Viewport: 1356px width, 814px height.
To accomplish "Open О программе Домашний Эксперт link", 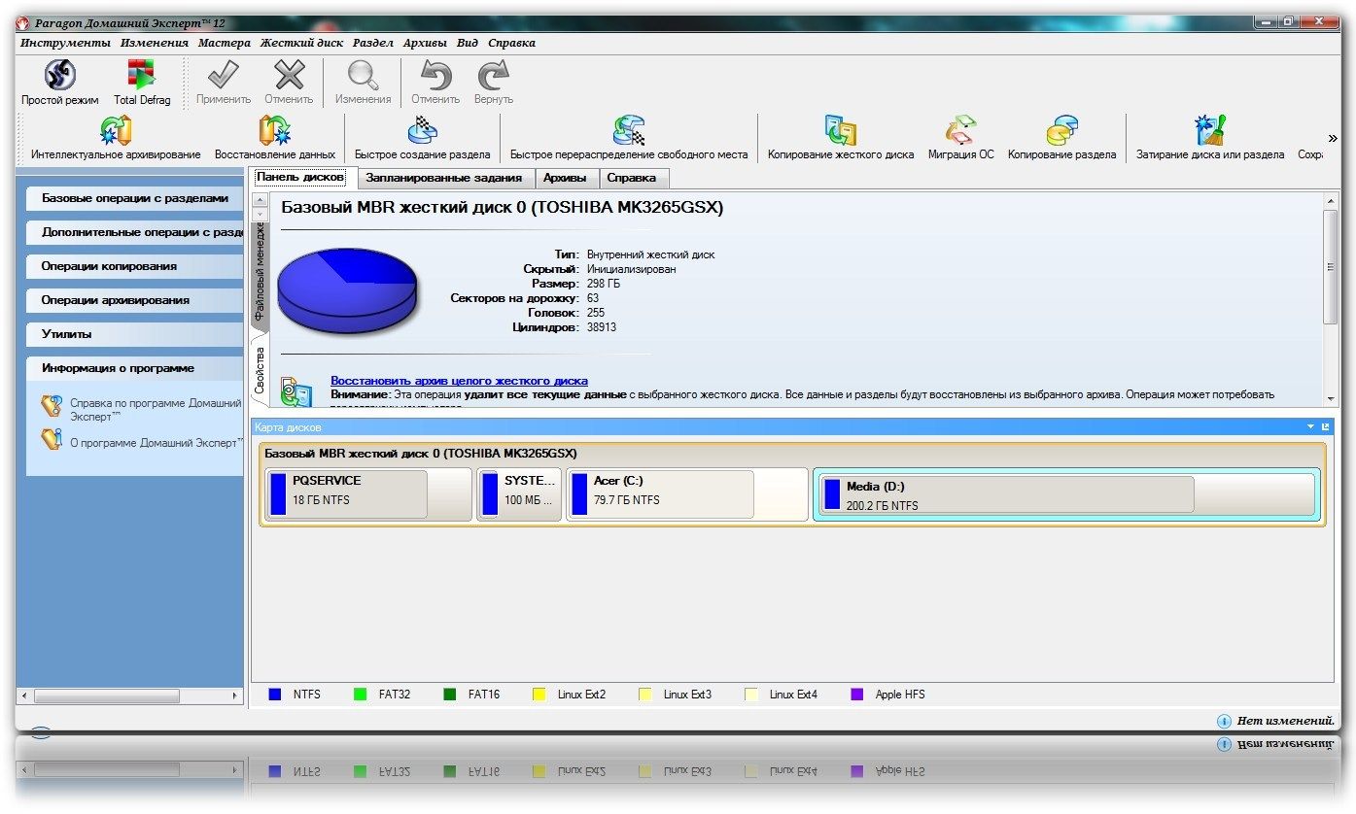I will point(154,443).
